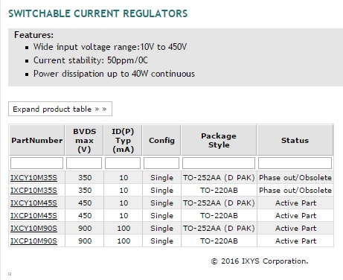The height and width of the screenshot is (280, 343).
Task: Open the IXCY10M35S part link
Action: (33, 178)
